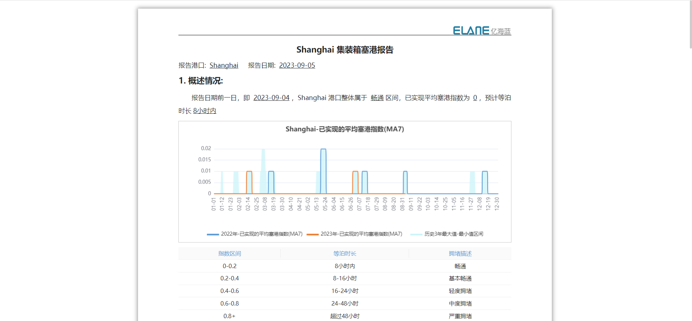The width and height of the screenshot is (692, 321).
Task: Select the '8-16小时' table cell
Action: click(345, 278)
